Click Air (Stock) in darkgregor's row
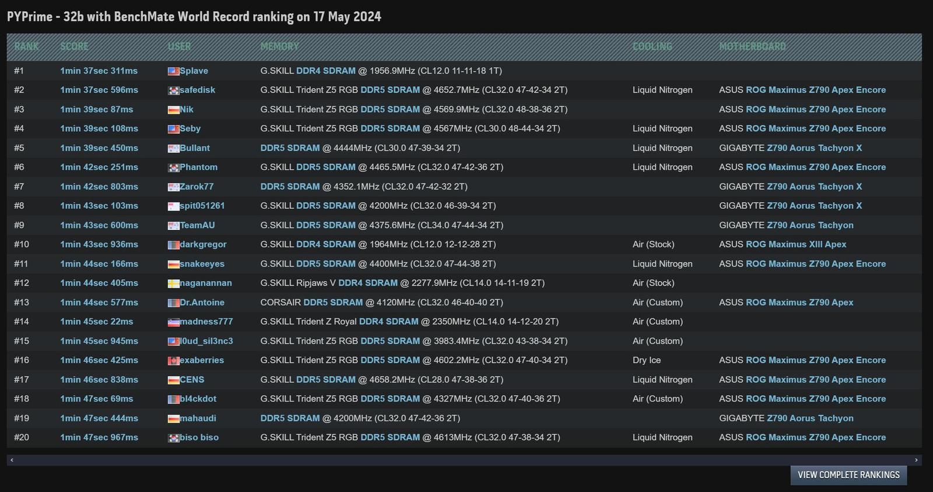This screenshot has width=933, height=492. [653, 244]
